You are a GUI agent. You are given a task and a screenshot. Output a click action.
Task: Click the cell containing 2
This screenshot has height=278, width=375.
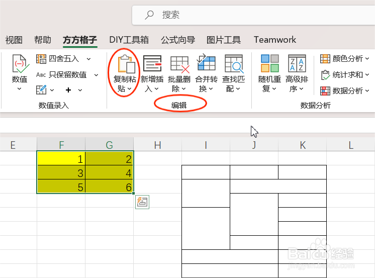coord(110,158)
